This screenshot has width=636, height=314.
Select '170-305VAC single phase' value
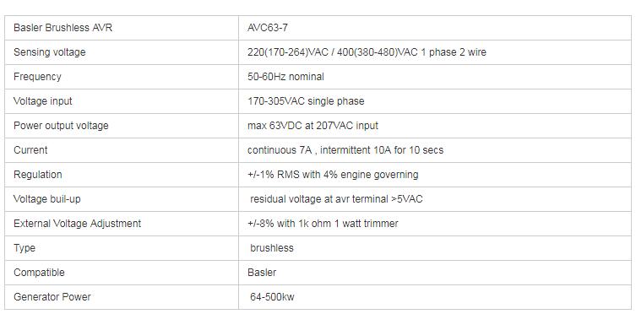tap(306, 101)
